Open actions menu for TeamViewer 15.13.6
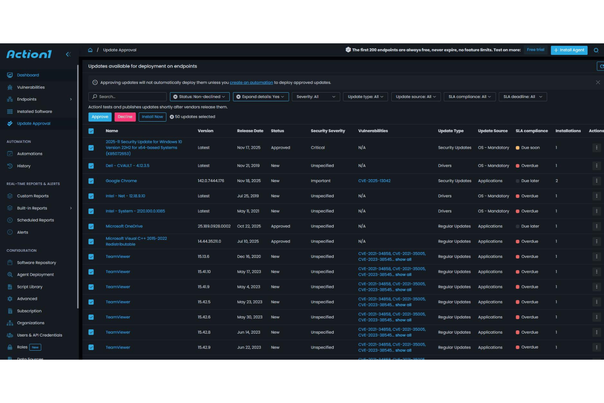604x403 pixels. coord(597,256)
